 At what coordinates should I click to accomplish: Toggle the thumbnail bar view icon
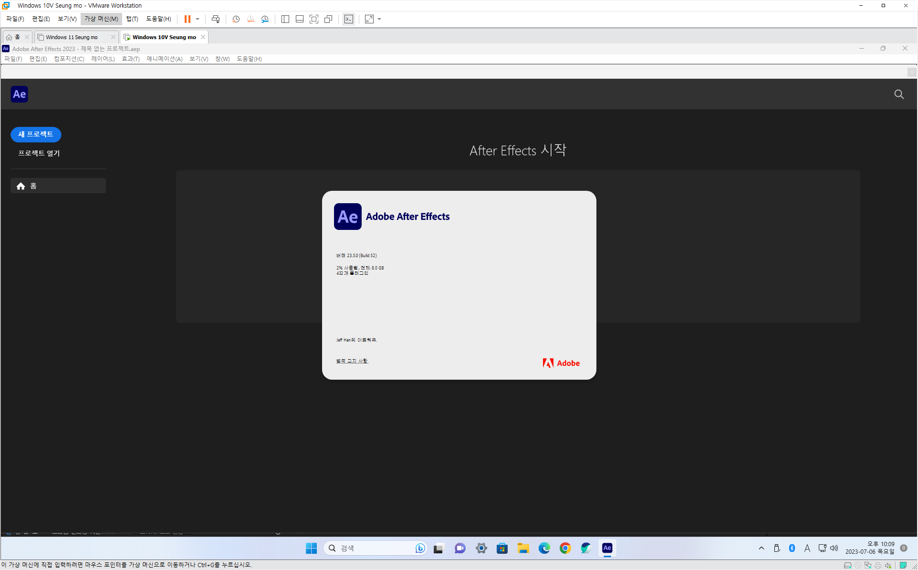(300, 19)
